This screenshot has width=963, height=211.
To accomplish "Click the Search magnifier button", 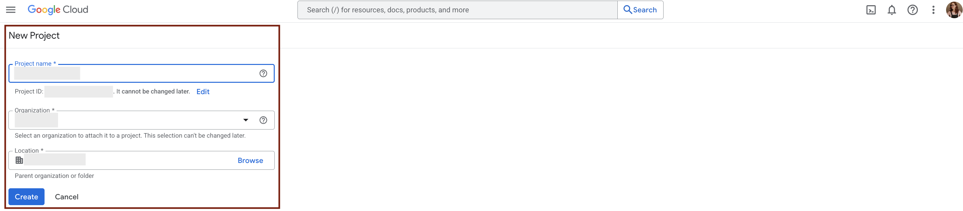I will (x=640, y=10).
